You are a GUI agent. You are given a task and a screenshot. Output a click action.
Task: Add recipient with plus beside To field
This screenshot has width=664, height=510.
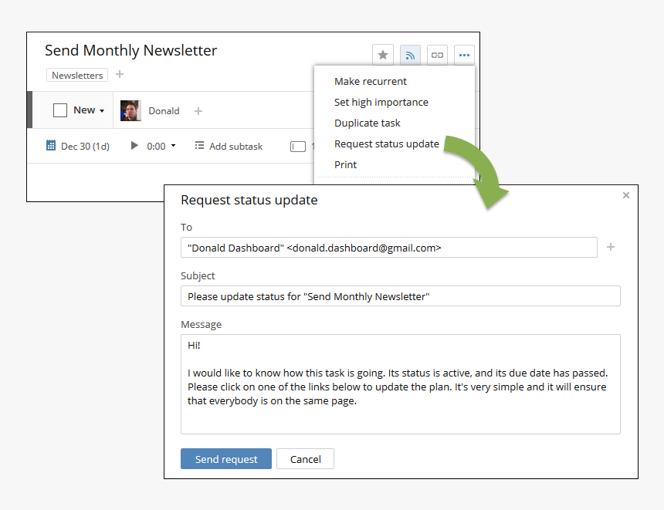[611, 247]
